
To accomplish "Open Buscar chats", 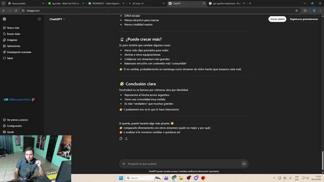I will pyautogui.click(x=13, y=34).
